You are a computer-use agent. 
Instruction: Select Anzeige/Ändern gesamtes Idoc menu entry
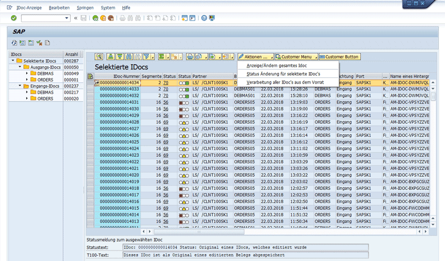276,66
